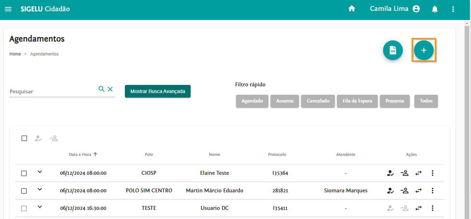The image size is (471, 219).
Task: Clear search with the X icon
Action: pos(110,89)
